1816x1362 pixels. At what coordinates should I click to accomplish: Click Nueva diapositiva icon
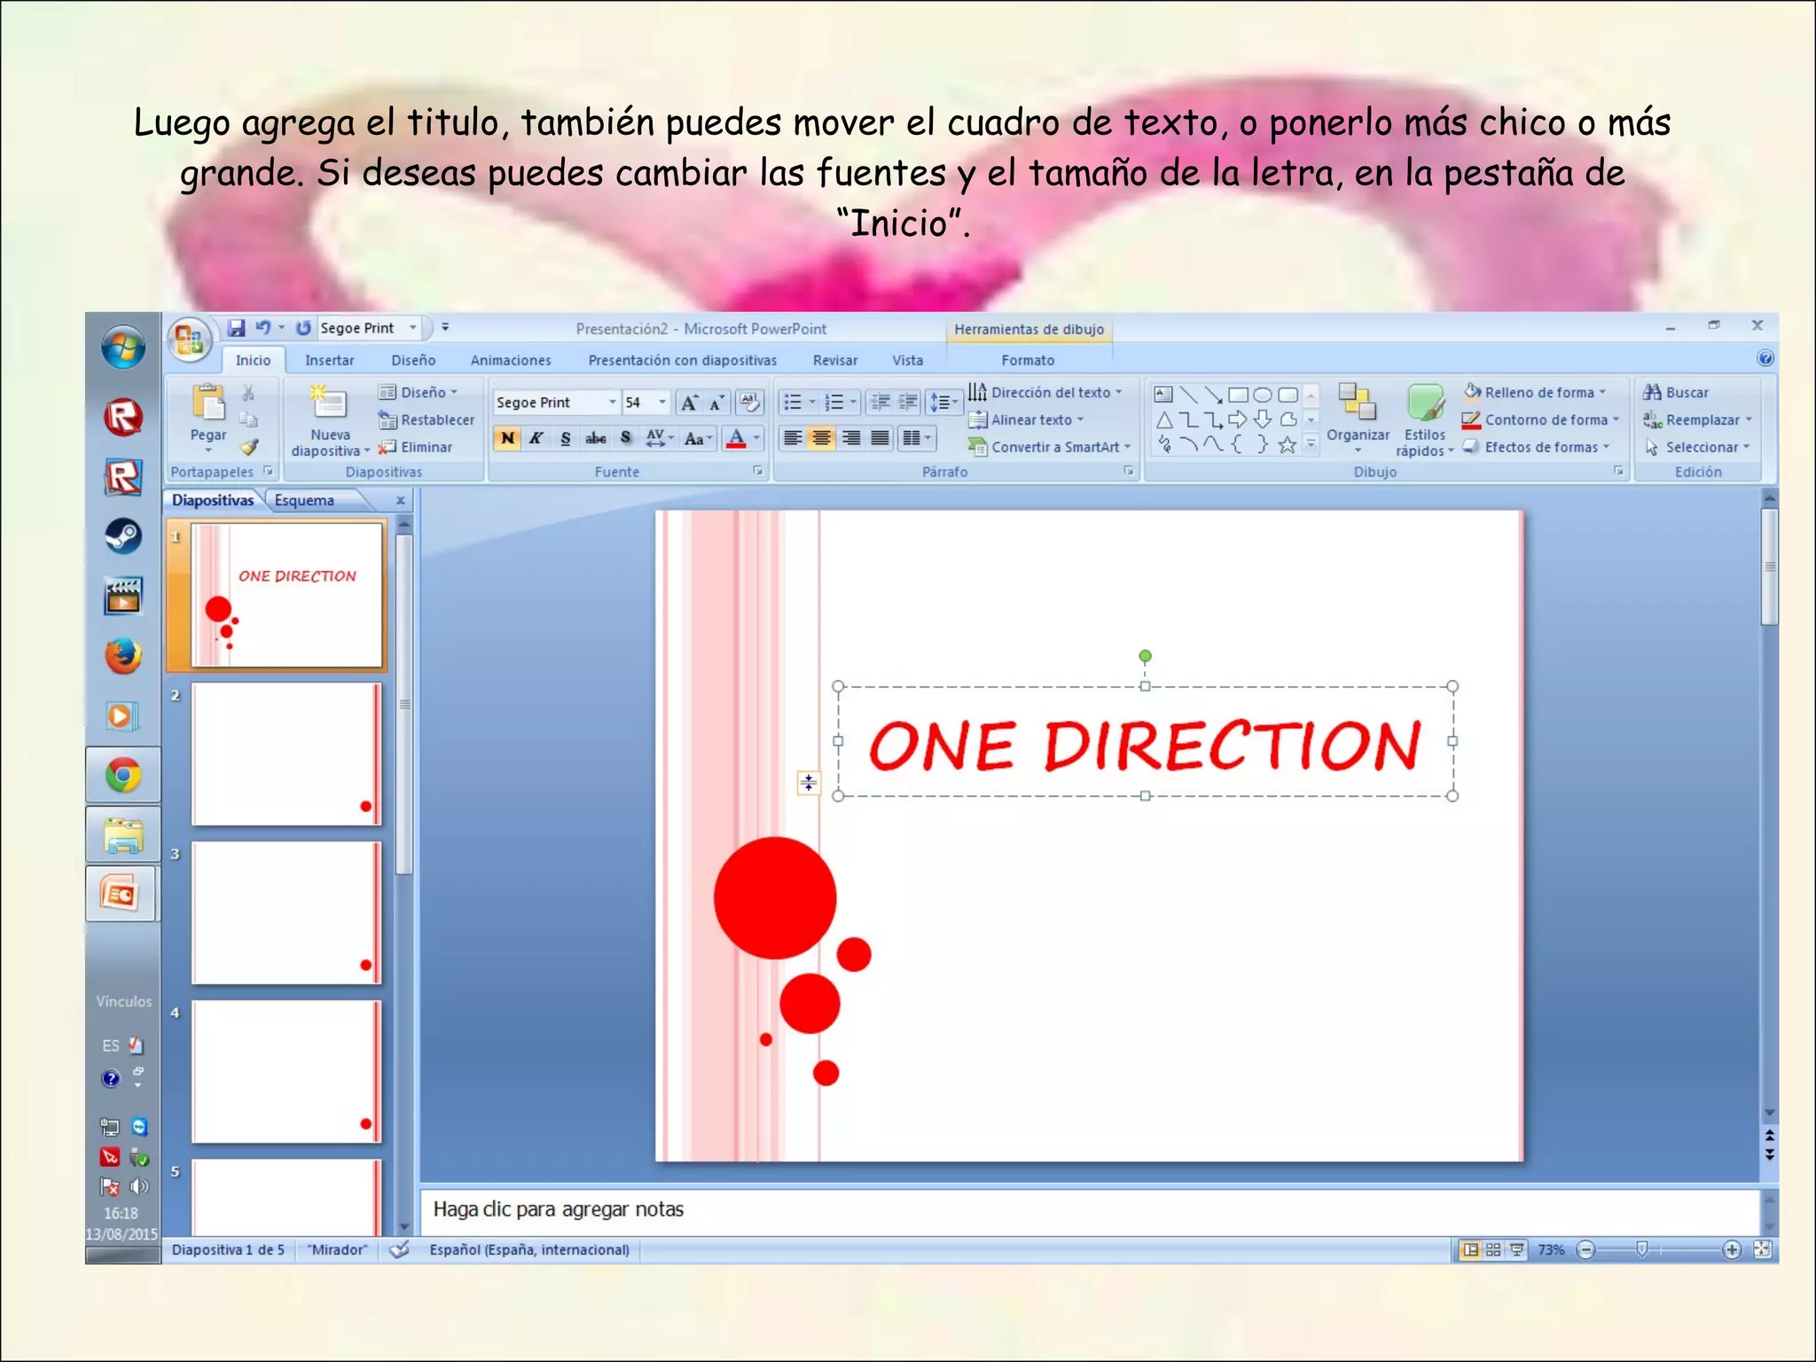tap(329, 402)
